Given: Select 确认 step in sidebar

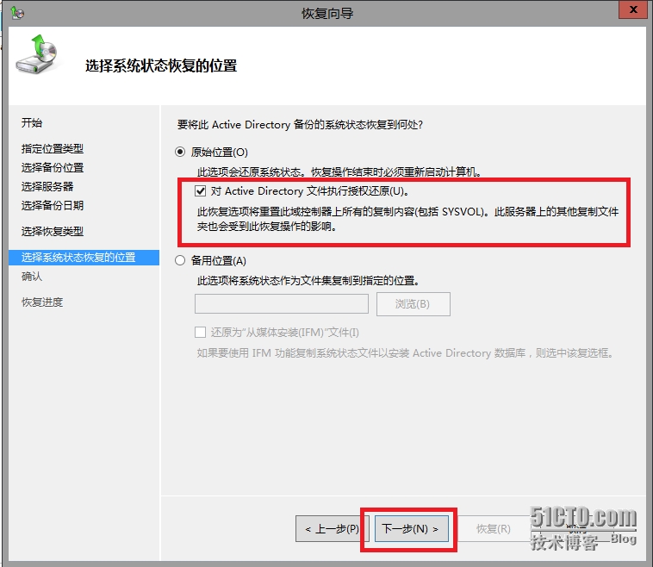Looking at the screenshot, I should click(x=32, y=277).
